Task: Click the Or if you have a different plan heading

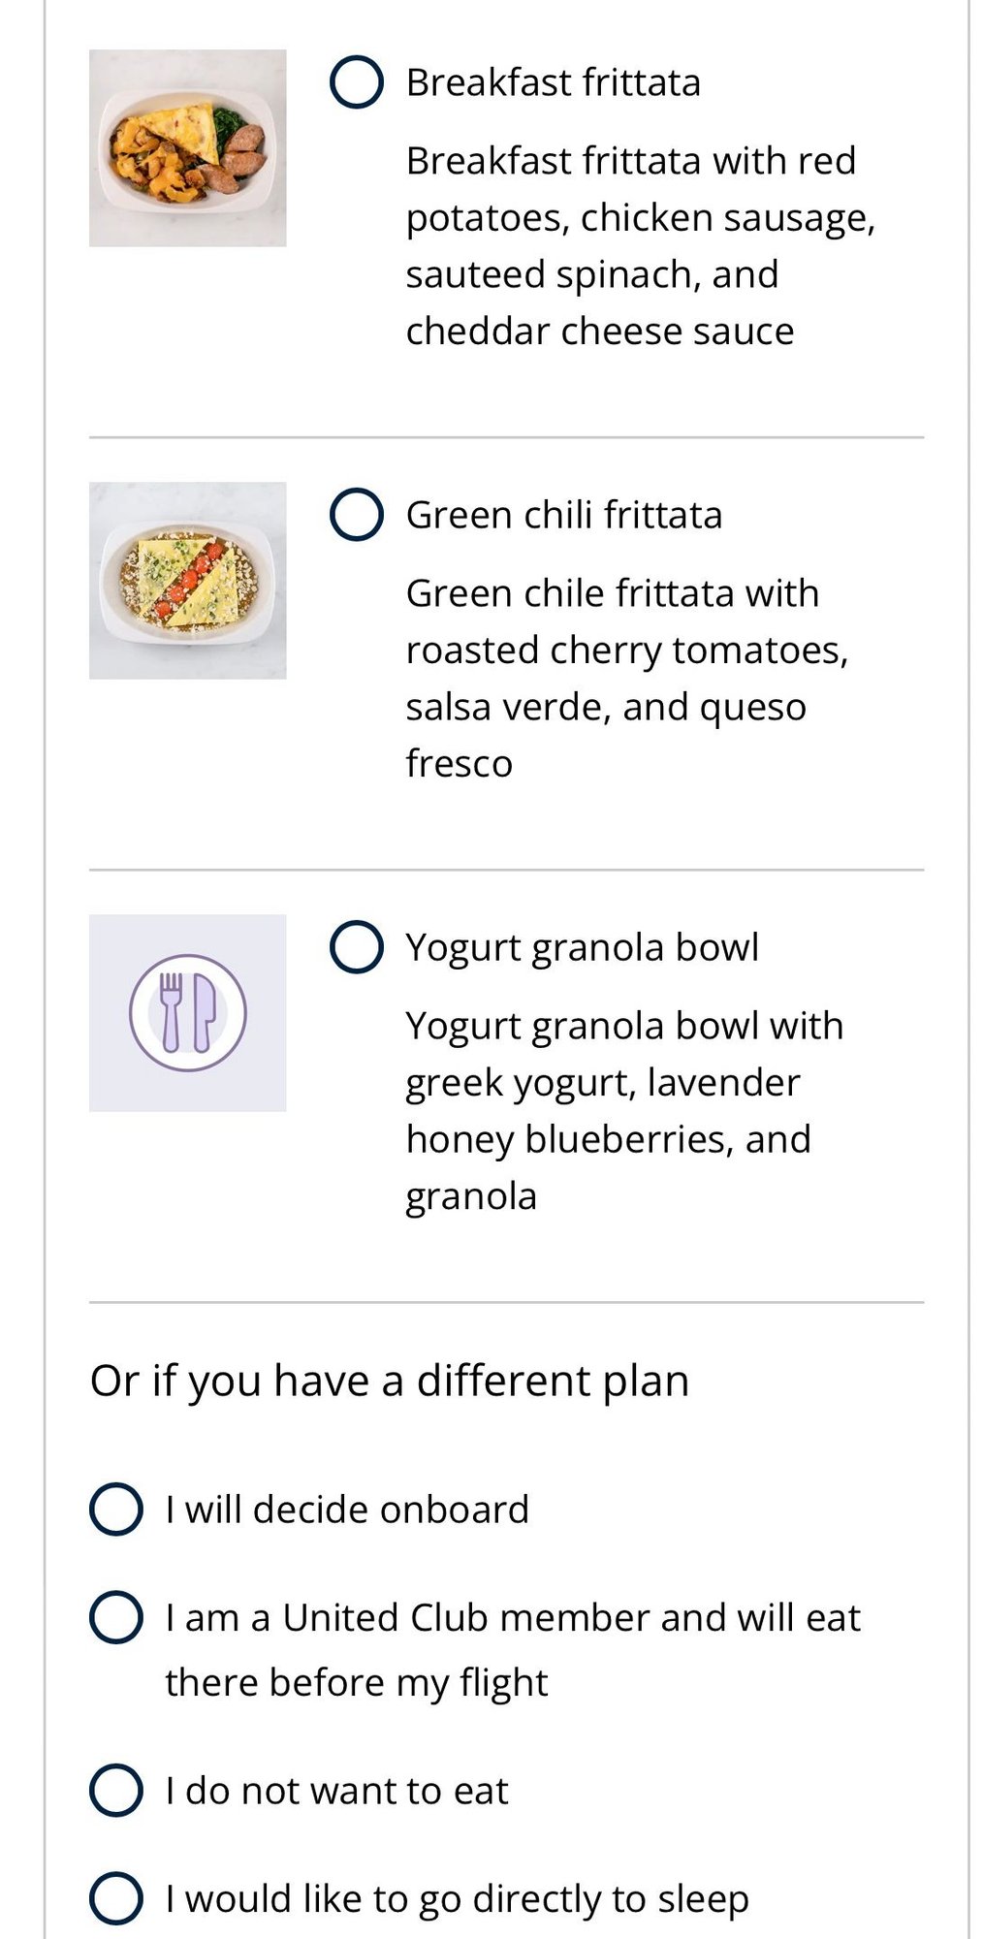Action: 390,1381
